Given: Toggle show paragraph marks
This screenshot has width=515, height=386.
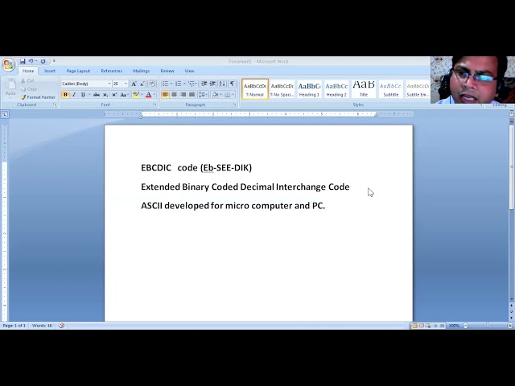Looking at the screenshot, I should (233, 84).
